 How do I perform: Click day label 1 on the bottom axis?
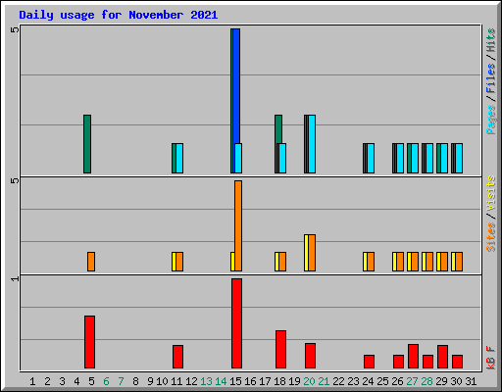pos(32,381)
